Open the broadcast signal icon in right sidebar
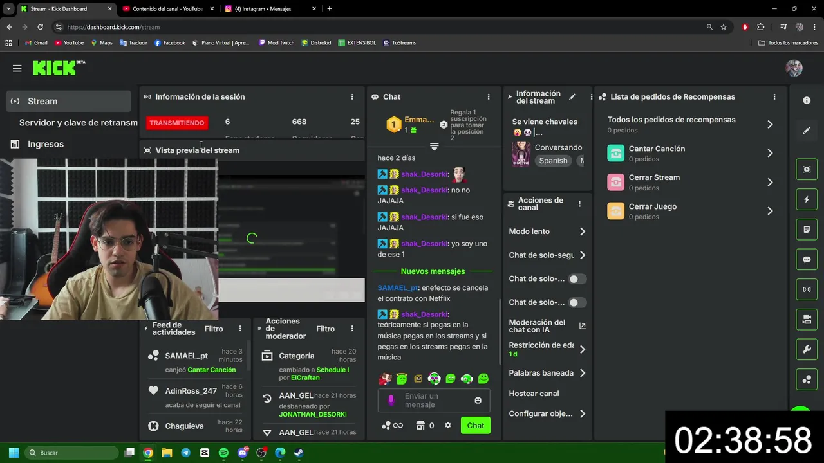This screenshot has height=463, width=824. tap(807, 289)
